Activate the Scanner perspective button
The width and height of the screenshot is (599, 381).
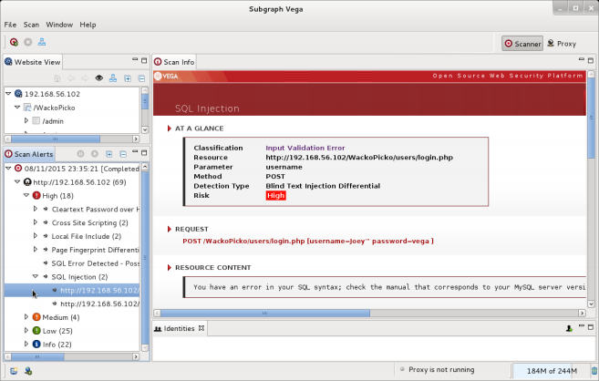(522, 43)
